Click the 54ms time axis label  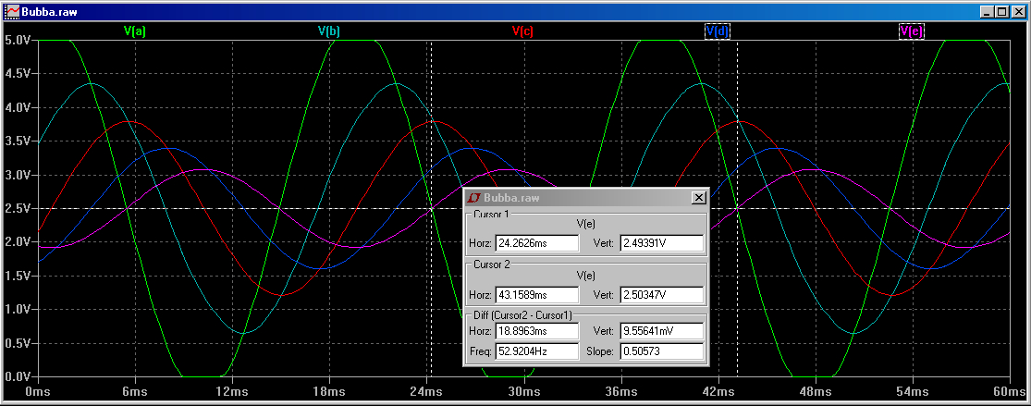coord(913,392)
